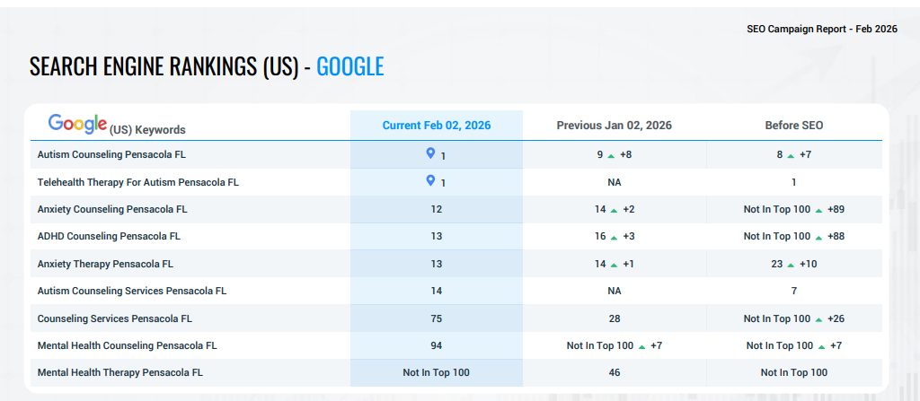Select the Previous Jan 02, 2026 column header
920x401 pixels.
(x=614, y=126)
